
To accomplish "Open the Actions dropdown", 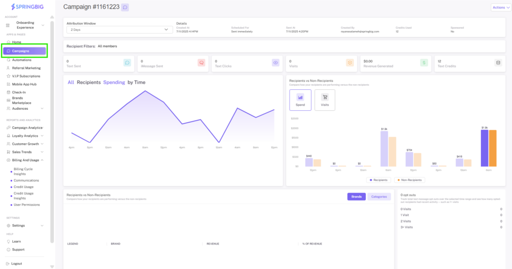I will click(501, 7).
